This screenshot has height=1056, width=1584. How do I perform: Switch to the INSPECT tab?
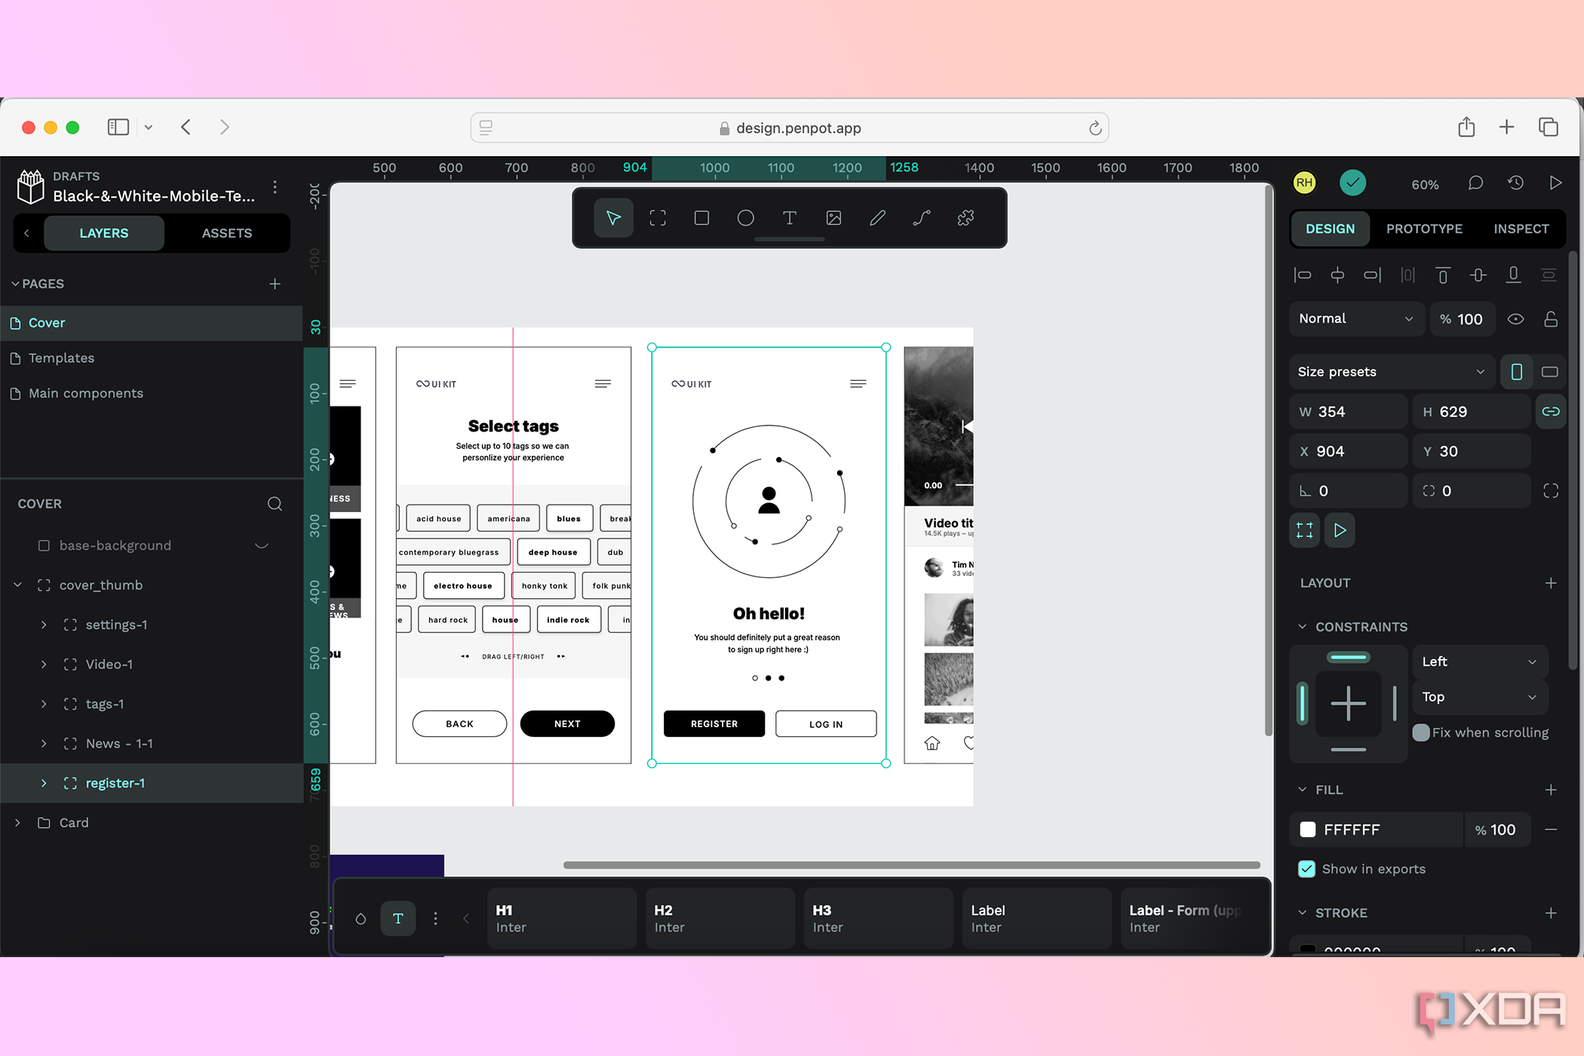click(1521, 228)
